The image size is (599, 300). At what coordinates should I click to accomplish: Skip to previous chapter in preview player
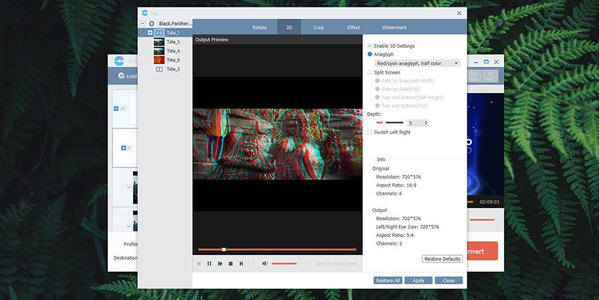199,263
